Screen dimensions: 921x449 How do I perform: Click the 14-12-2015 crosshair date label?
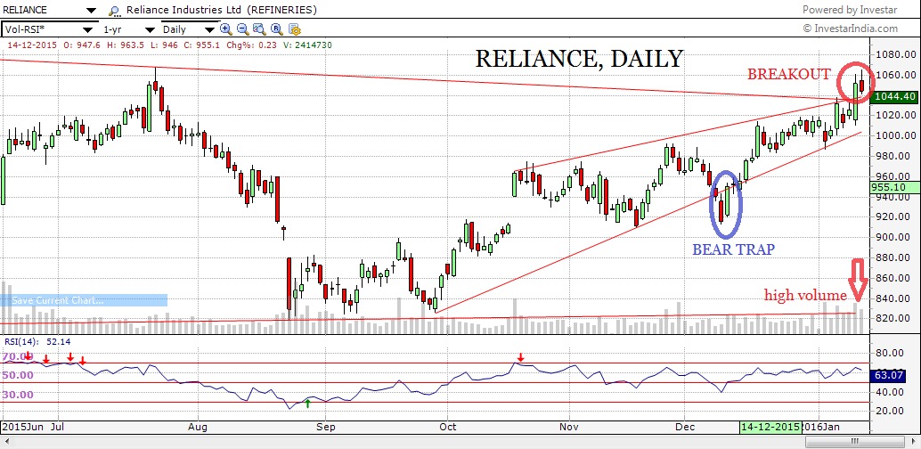click(x=770, y=426)
